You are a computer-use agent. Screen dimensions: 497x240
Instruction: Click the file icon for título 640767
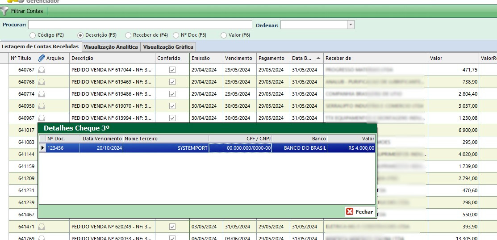[42, 70]
